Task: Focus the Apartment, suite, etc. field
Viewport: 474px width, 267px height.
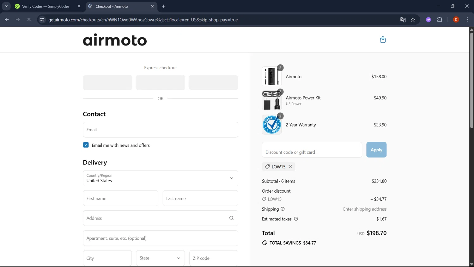Action: pos(161,238)
